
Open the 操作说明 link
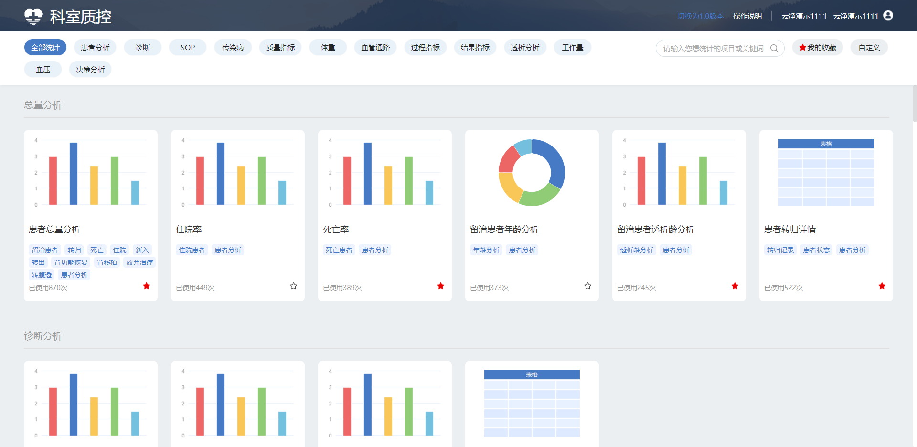coord(747,16)
